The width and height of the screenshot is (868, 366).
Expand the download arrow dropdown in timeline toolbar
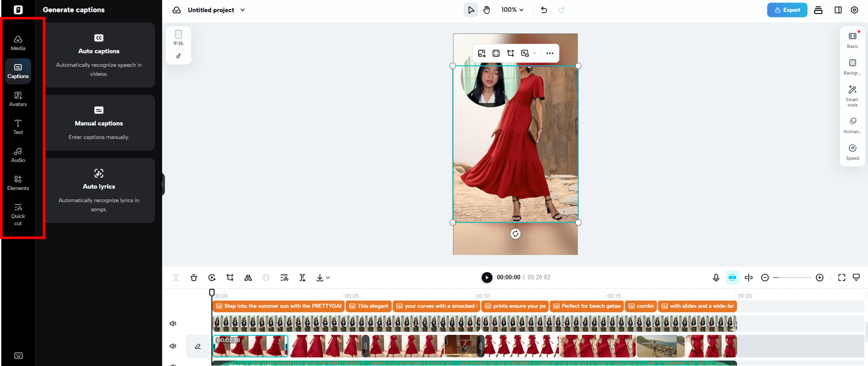(x=328, y=278)
